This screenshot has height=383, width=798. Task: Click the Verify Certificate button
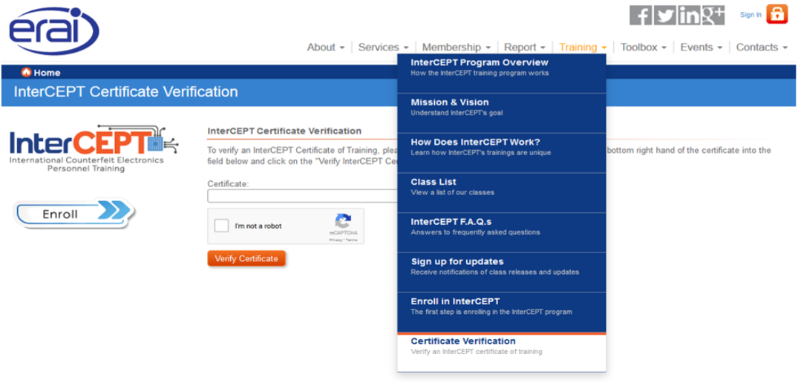click(x=246, y=258)
